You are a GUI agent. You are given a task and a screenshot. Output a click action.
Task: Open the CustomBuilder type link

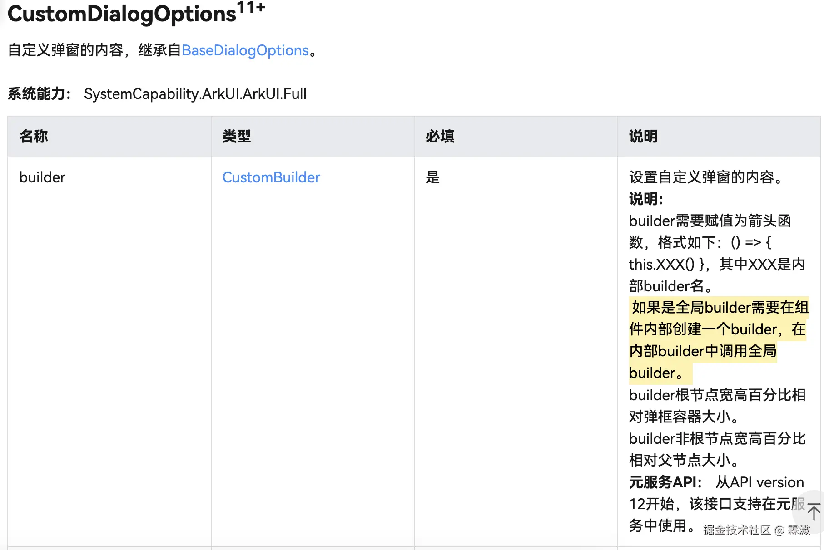[x=271, y=177]
